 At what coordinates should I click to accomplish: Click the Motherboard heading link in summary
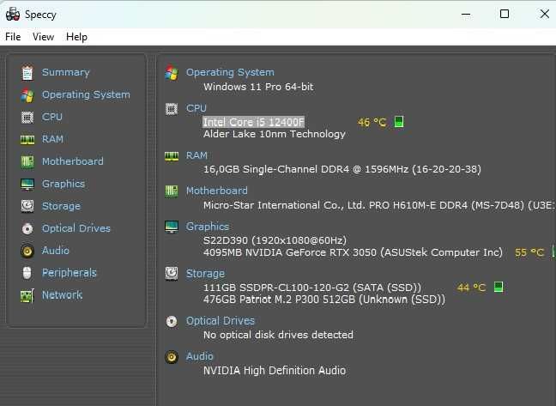pyautogui.click(x=217, y=191)
